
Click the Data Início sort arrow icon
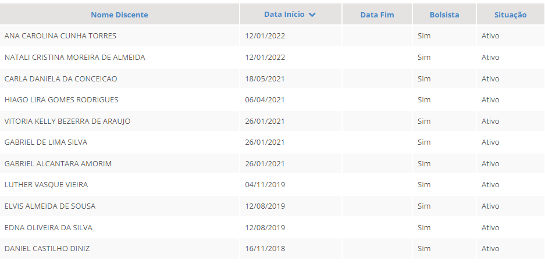tap(312, 15)
